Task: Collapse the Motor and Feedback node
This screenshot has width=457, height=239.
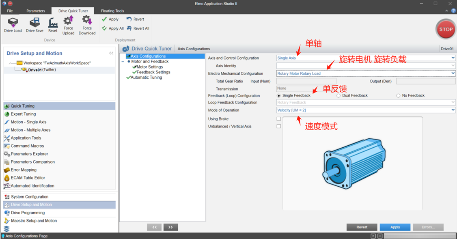Action: (123, 62)
